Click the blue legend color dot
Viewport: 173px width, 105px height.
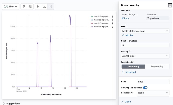pos(92,20)
